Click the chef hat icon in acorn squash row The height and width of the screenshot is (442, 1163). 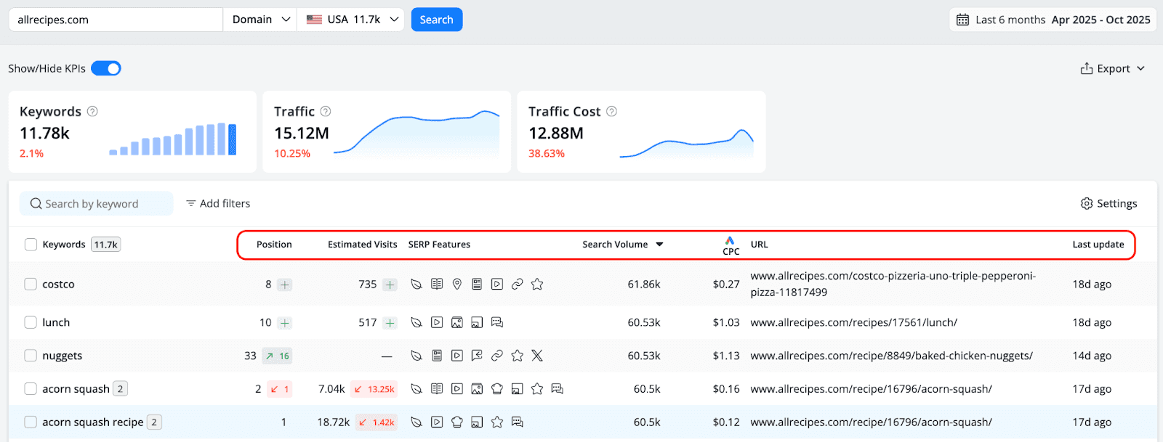497,389
